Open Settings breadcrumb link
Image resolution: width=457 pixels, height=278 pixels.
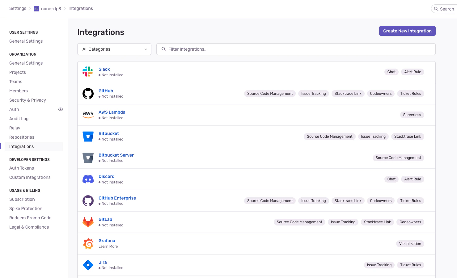click(x=18, y=8)
